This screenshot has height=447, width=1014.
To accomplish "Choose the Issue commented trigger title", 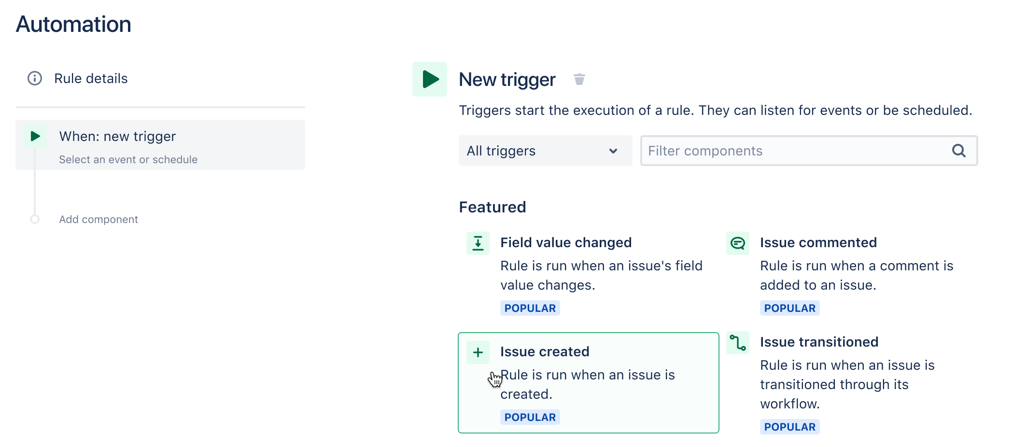I will click(818, 242).
